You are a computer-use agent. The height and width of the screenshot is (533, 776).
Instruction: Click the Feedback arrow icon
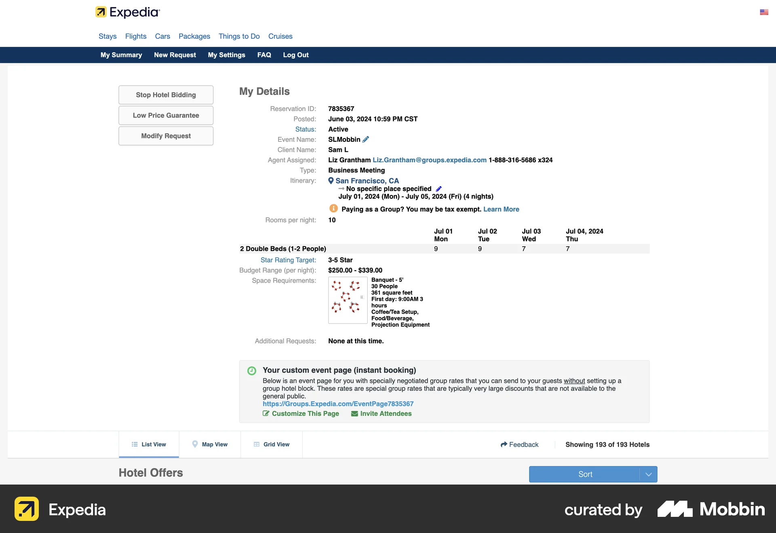coord(504,444)
